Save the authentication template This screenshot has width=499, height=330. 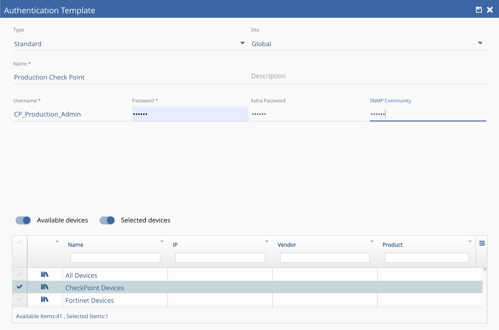(x=478, y=10)
